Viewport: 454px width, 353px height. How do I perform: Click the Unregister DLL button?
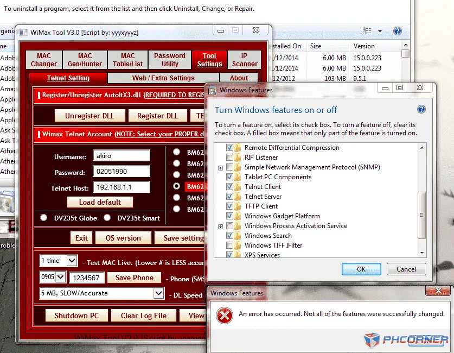pos(89,116)
